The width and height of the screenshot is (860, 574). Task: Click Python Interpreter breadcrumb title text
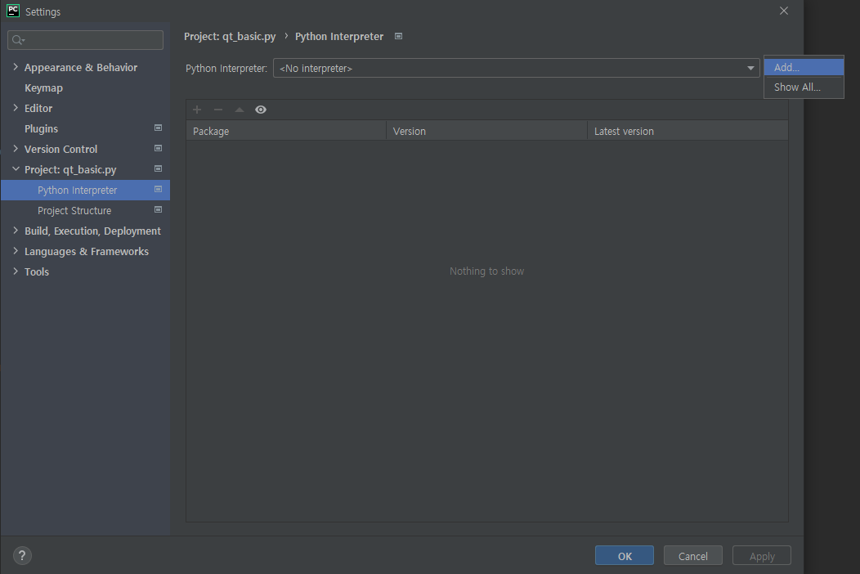click(339, 36)
